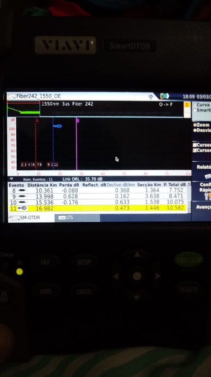211x377 pixels.
Task: Switch to the SM-OTDR tab
Action: 31,217
